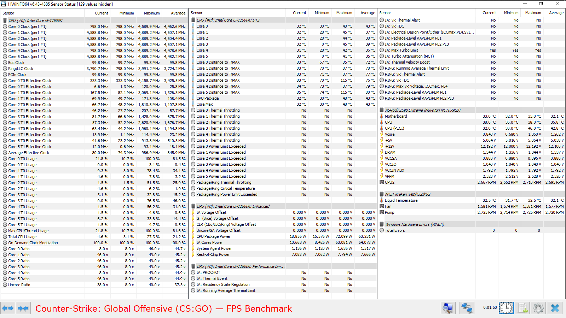566x318 pixels.
Task: Click the Sensor column header above IA: VR Thermal Alert
Action: (426, 13)
